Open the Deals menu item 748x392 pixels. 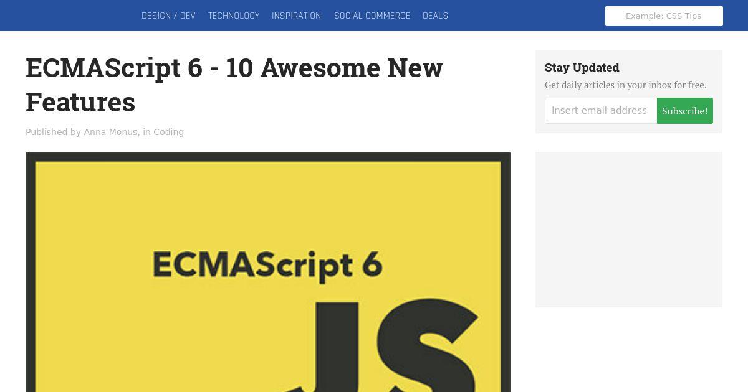[x=435, y=16]
